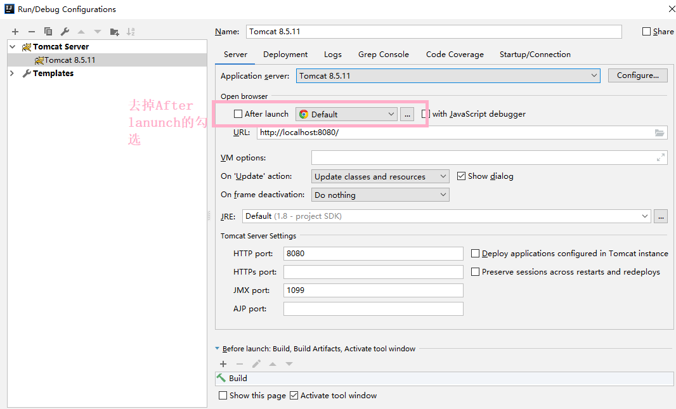Click the Tomcat Server Settings label

[x=258, y=236]
